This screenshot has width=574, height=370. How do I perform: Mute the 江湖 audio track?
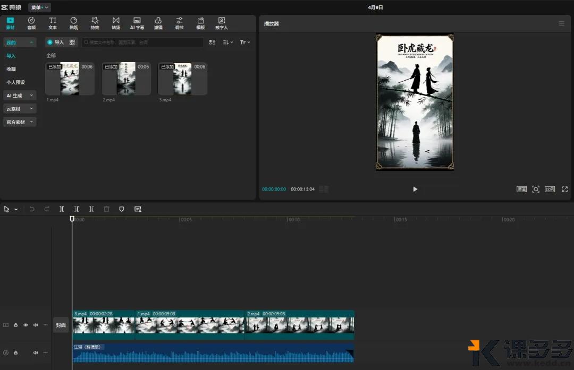(36, 352)
